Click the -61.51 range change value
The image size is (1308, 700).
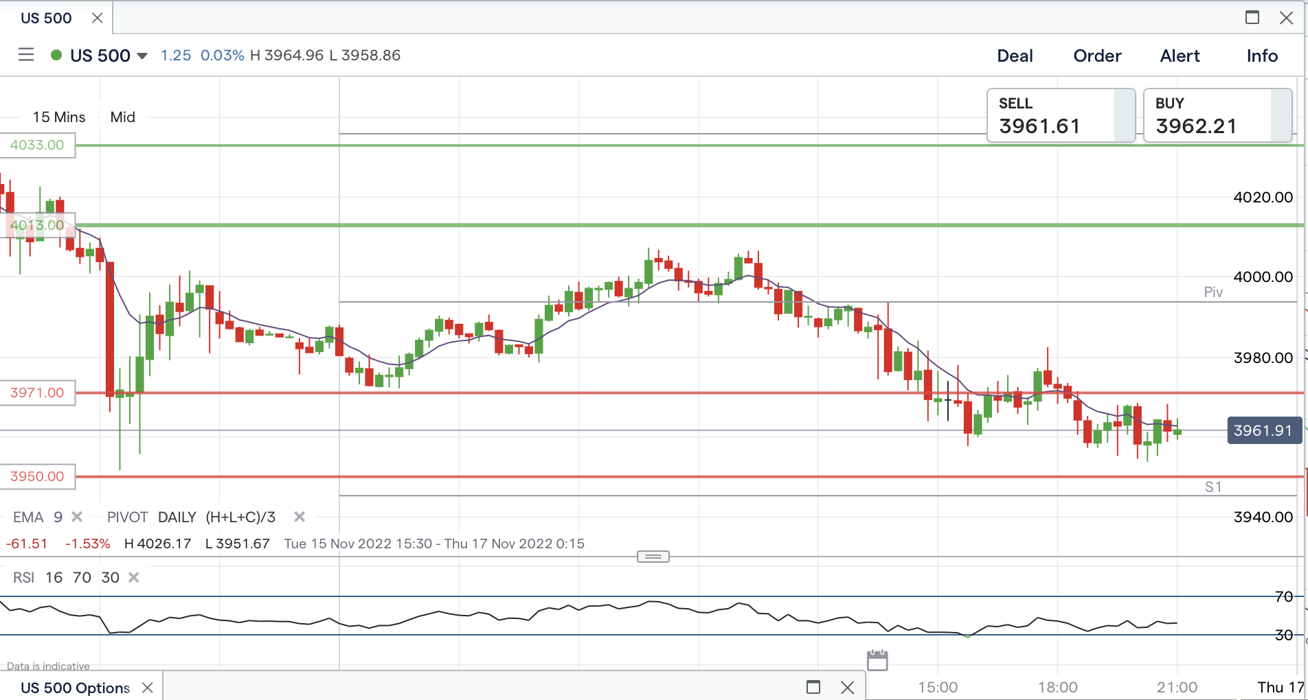tap(27, 544)
